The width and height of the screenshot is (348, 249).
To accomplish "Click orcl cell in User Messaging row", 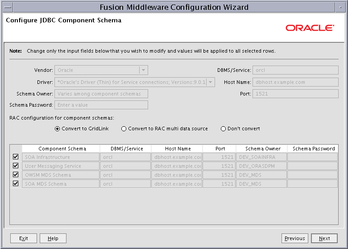I will click(125, 166).
